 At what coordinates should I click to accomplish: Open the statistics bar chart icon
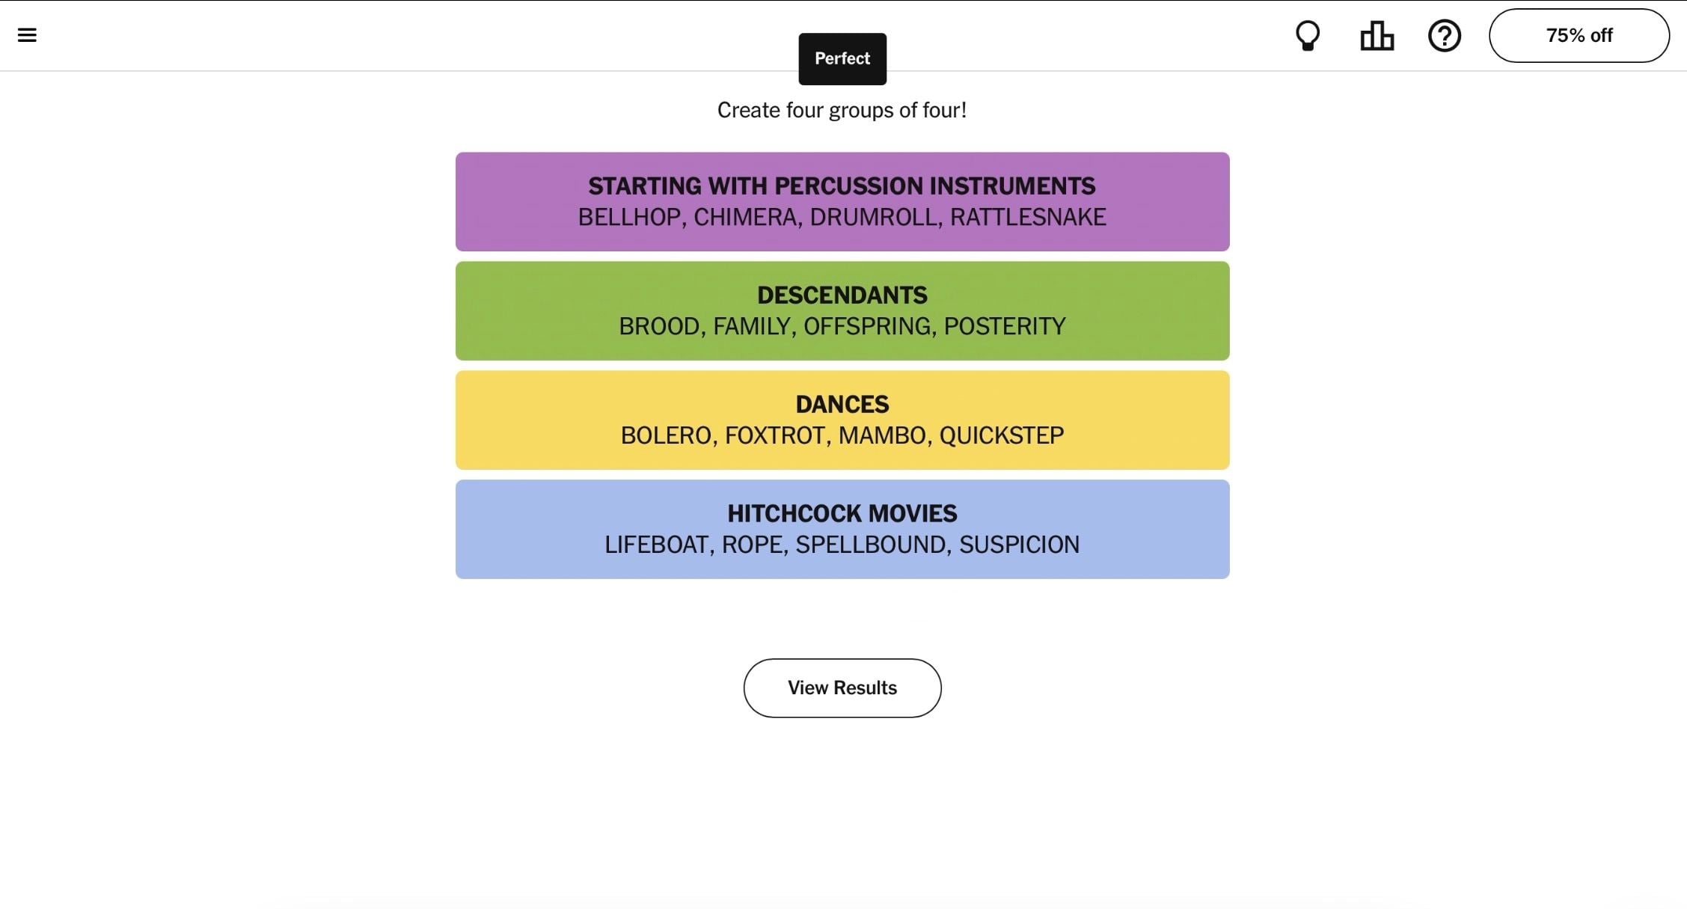point(1377,35)
